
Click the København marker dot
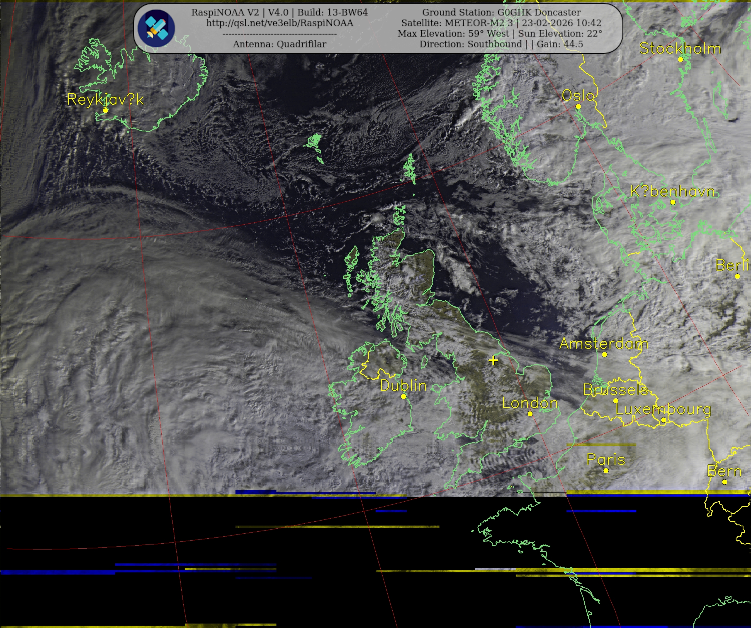point(673,202)
